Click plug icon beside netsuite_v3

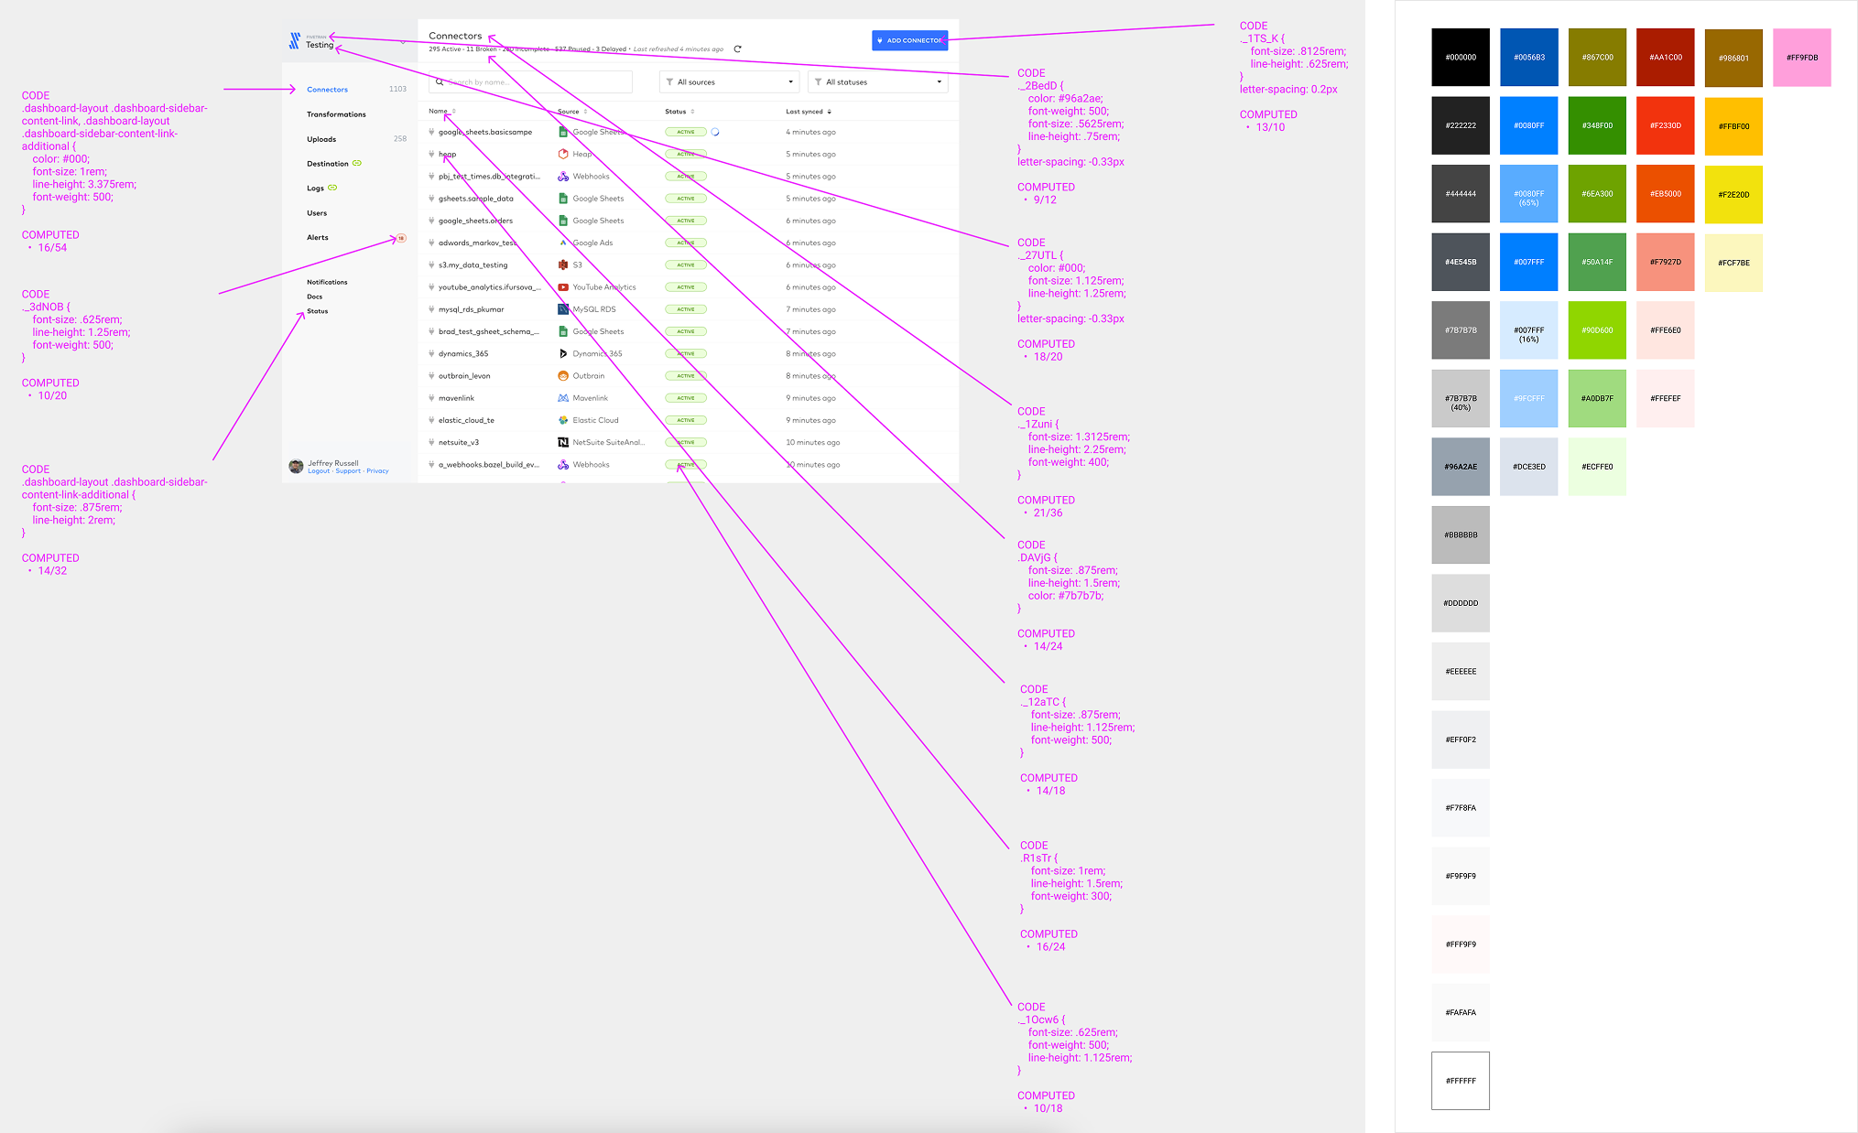[x=431, y=442]
